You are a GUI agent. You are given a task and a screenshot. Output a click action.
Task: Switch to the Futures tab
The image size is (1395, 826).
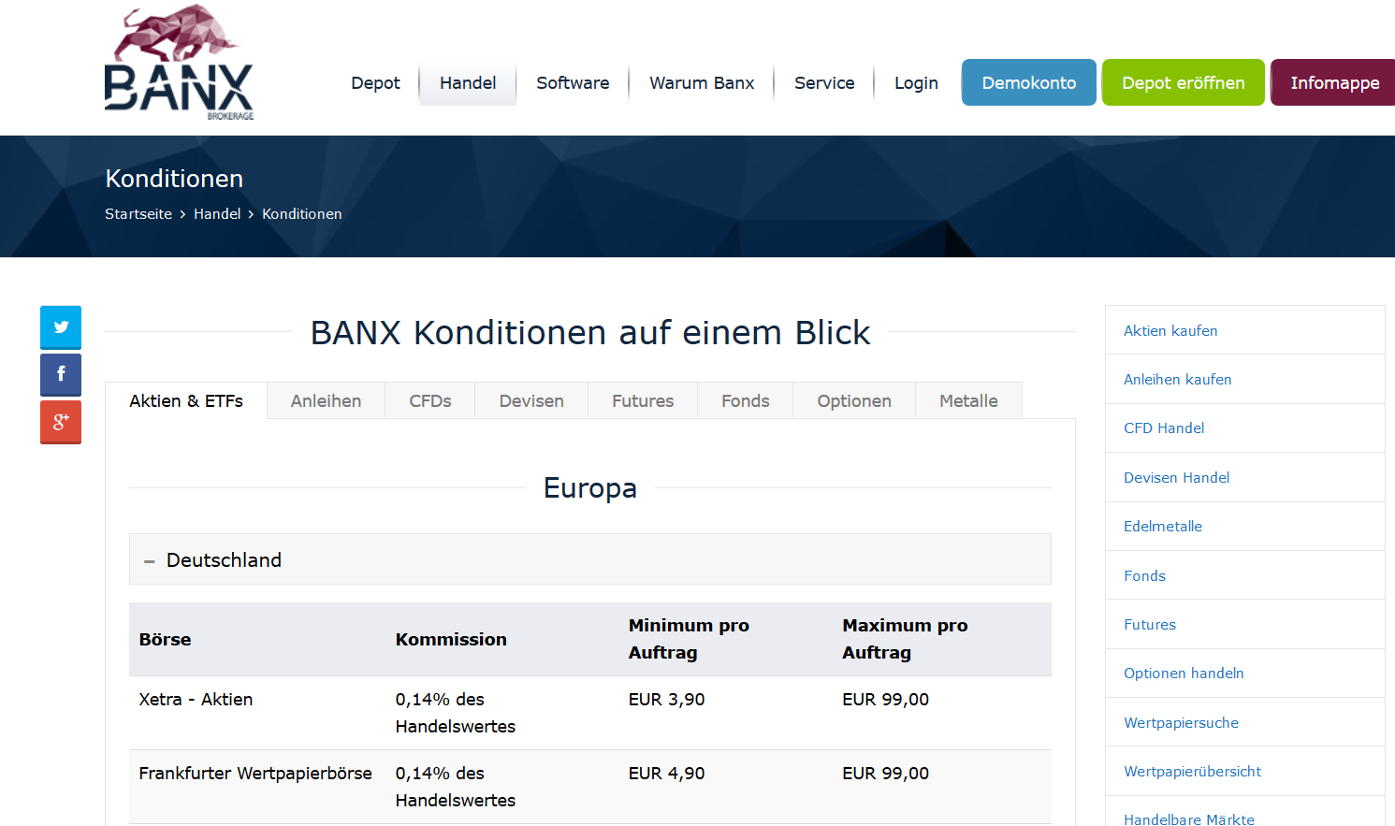pyautogui.click(x=643, y=400)
